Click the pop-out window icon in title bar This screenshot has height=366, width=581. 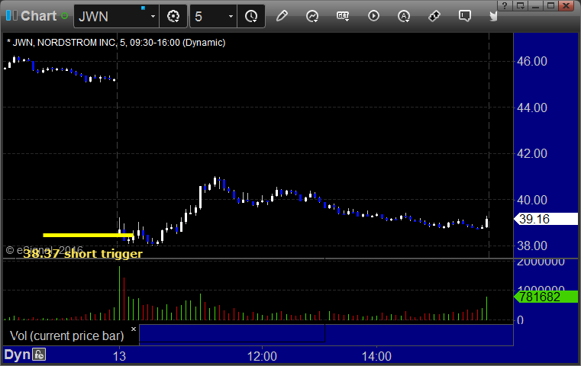[520, 5]
